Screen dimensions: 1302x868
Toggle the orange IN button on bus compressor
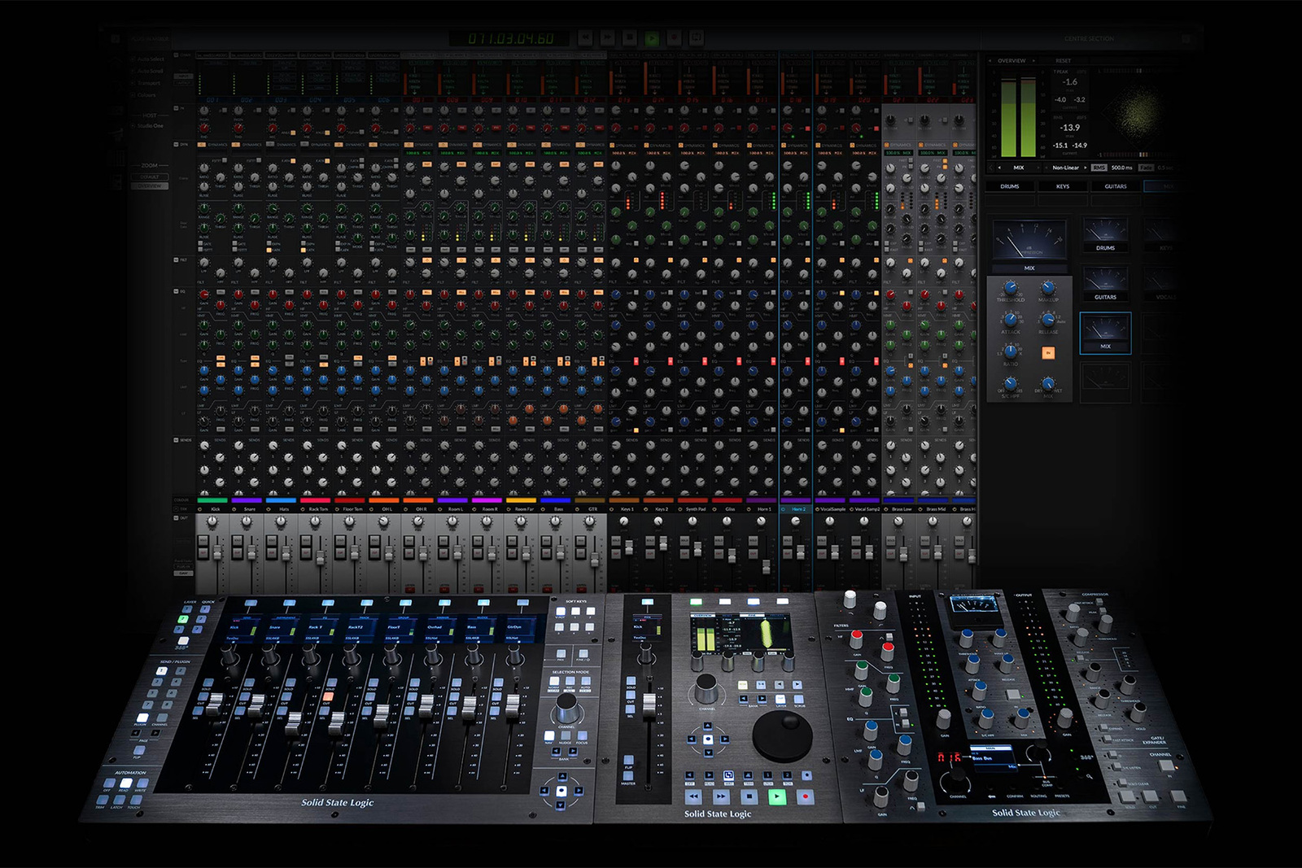(1048, 353)
